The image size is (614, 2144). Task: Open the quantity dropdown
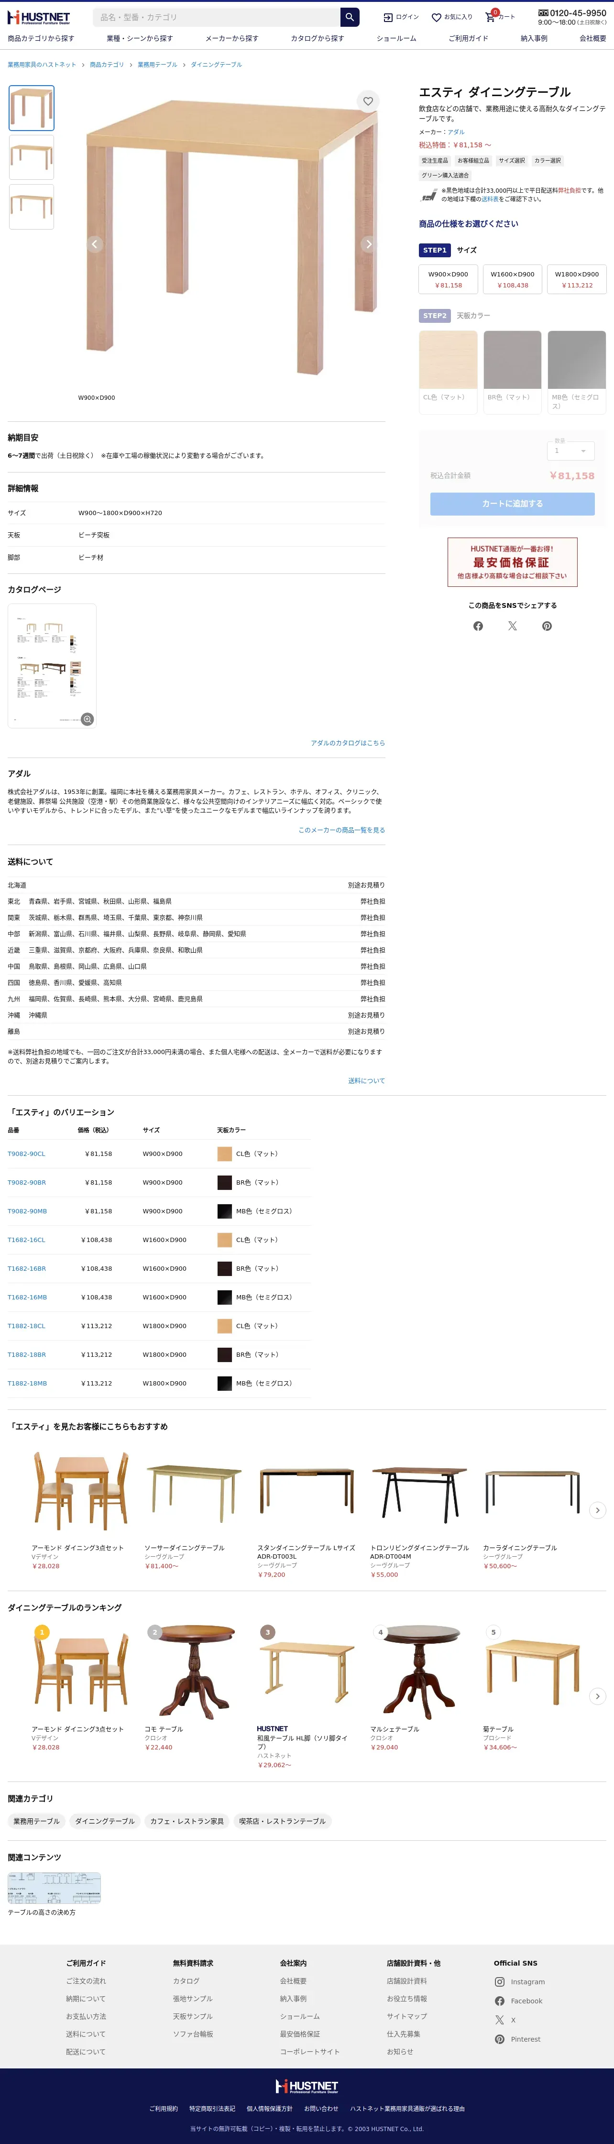(571, 450)
